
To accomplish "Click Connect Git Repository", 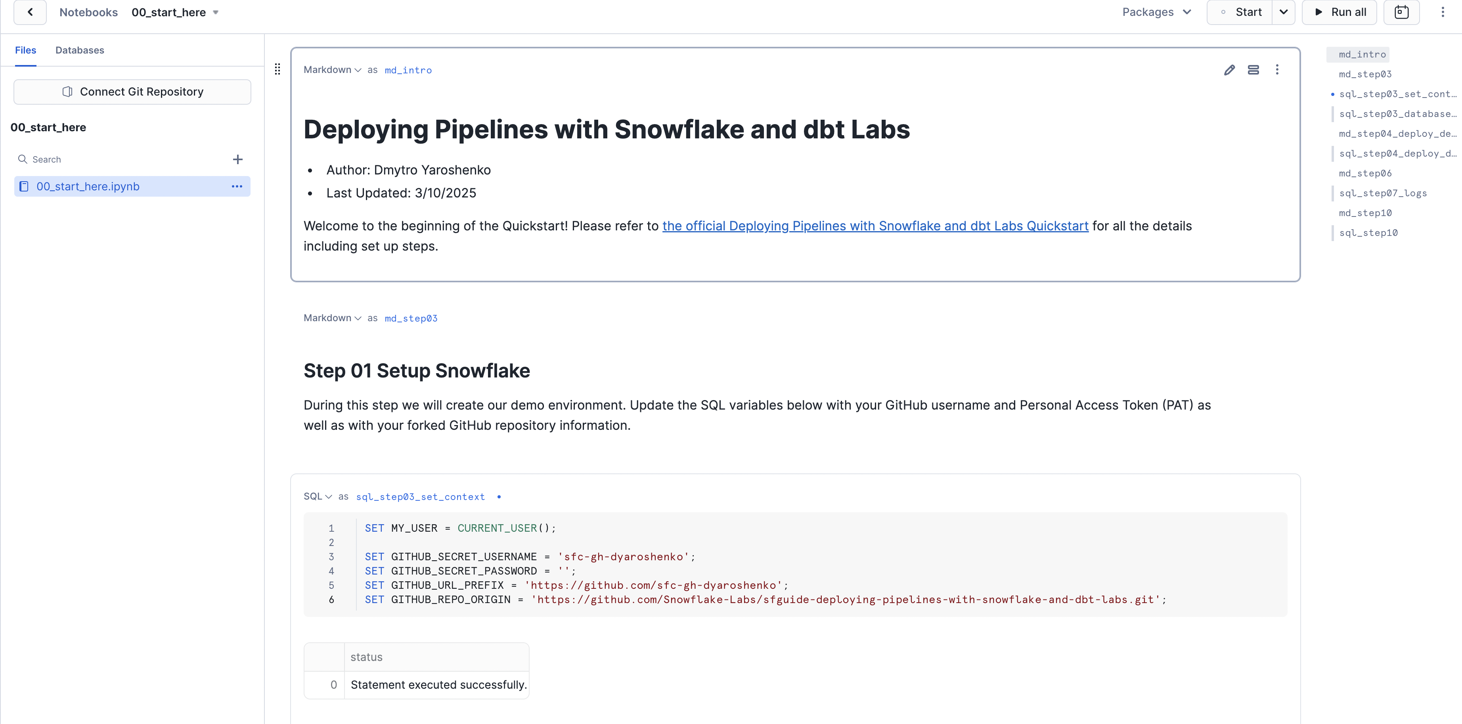I will click(x=132, y=92).
